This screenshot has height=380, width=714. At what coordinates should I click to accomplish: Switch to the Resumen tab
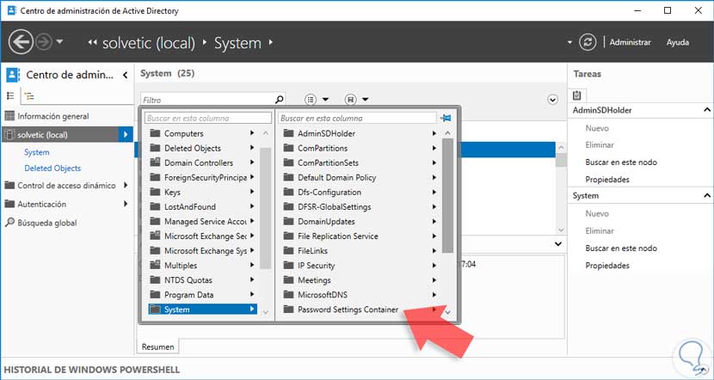point(158,346)
